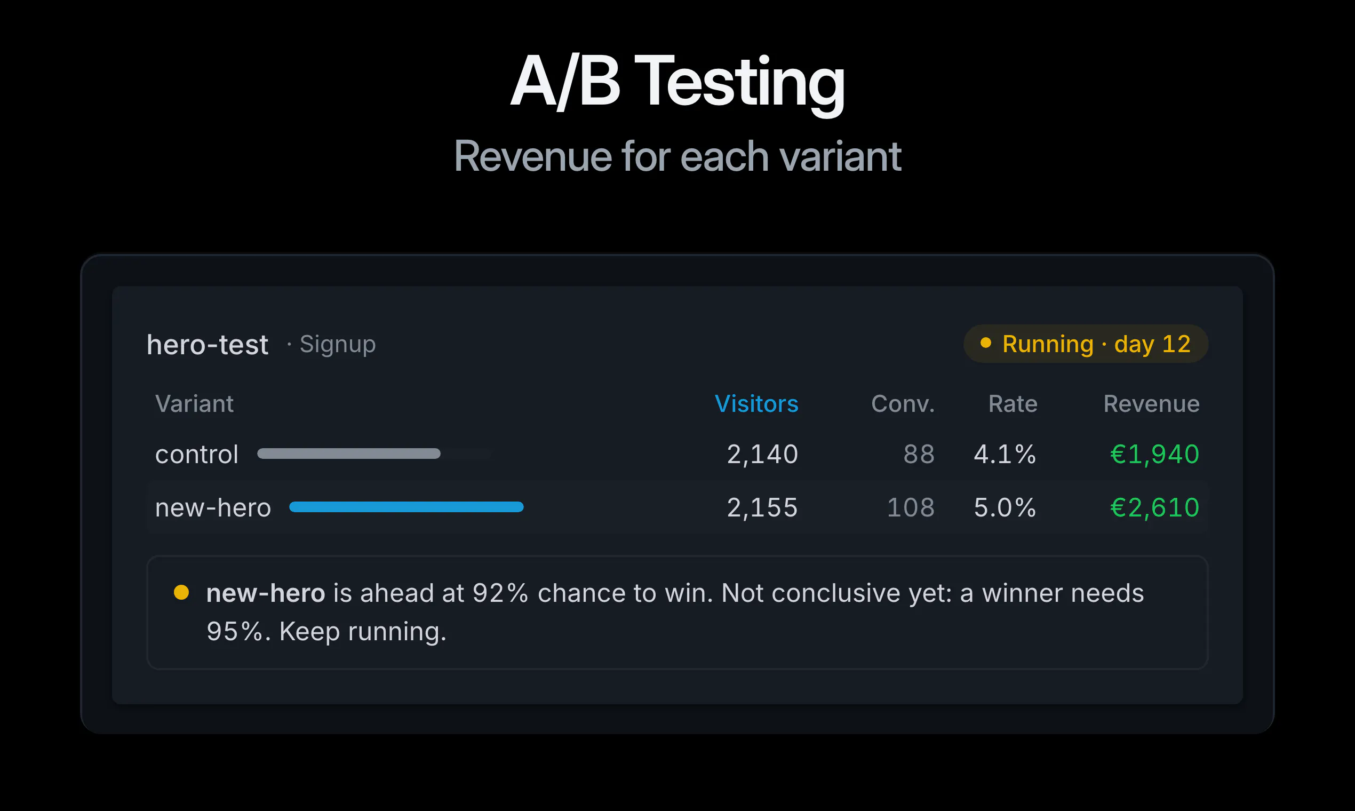Click control revenue €1,940
Viewport: 1355px width, 811px height.
[x=1154, y=454]
